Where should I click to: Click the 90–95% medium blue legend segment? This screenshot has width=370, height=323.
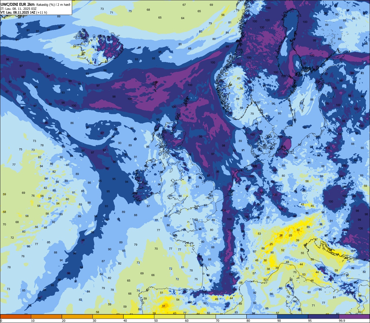[293, 316]
